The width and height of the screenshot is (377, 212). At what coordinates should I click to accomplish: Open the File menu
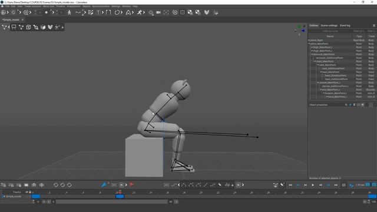coord(8,6)
